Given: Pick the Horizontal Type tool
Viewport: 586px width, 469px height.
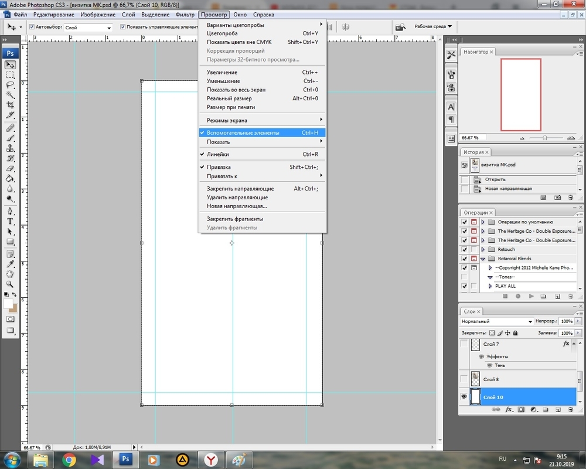Looking at the screenshot, I should pos(11,222).
